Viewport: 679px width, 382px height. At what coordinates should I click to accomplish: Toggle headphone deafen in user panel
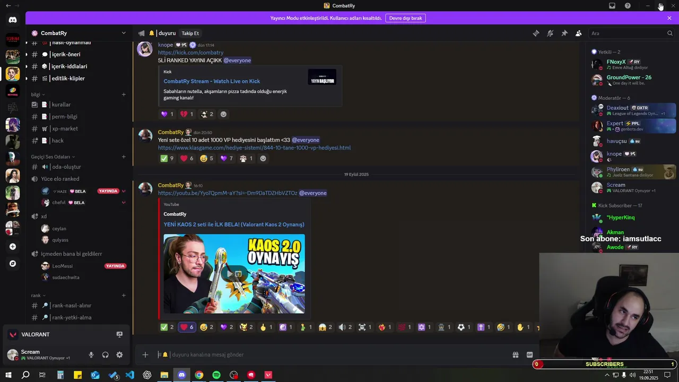tap(105, 355)
